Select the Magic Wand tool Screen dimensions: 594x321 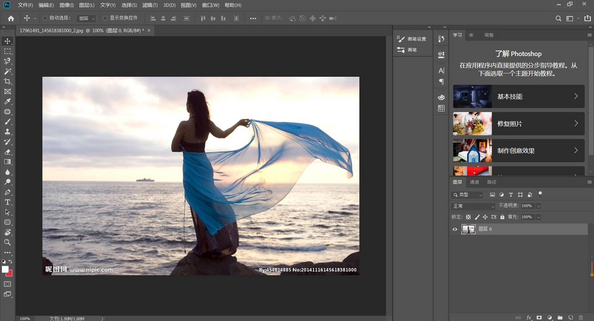[x=8, y=71]
